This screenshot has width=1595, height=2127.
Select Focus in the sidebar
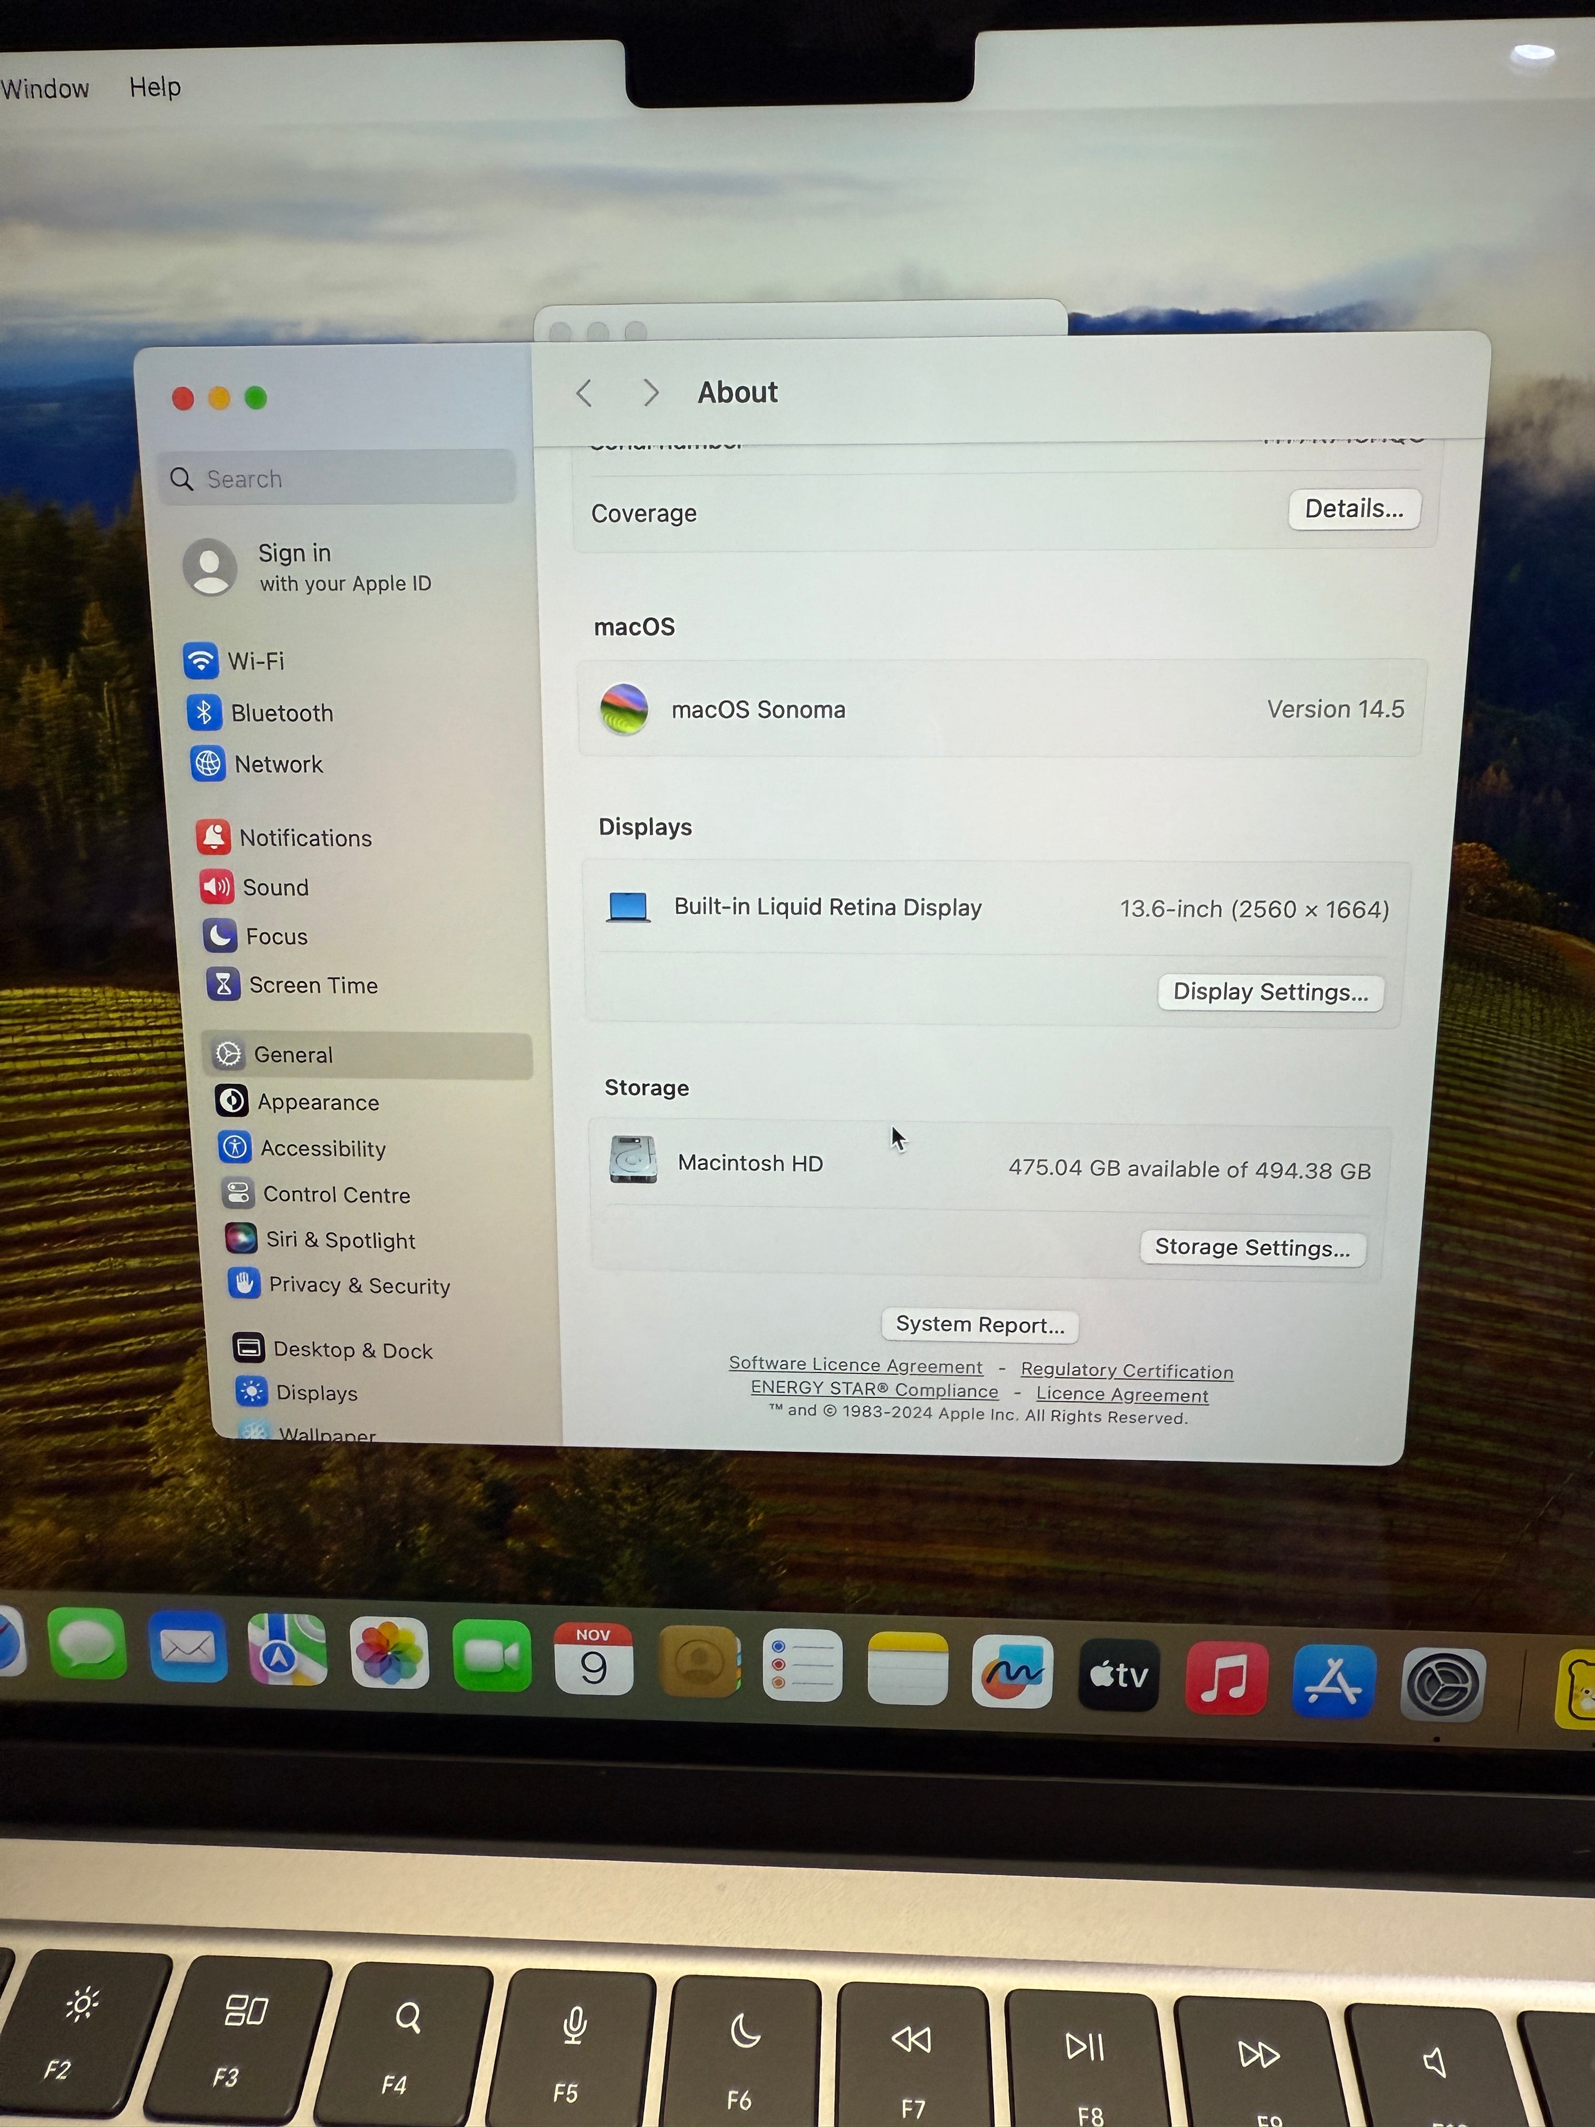256,936
